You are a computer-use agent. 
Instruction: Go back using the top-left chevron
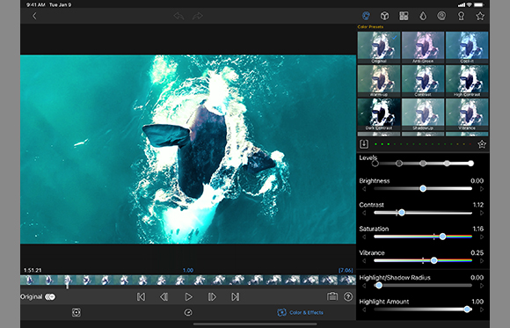pos(34,16)
